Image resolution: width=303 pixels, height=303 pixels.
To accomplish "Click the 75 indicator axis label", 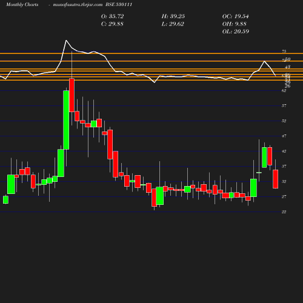I will click(284, 52).
